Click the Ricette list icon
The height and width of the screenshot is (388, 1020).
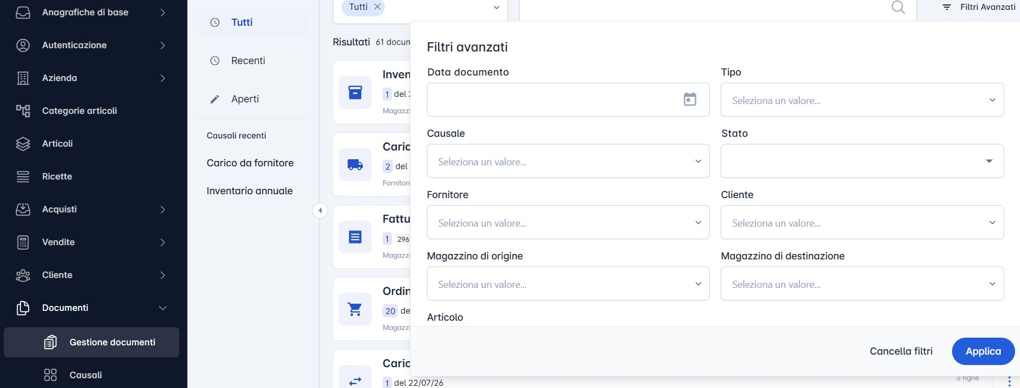pyautogui.click(x=23, y=176)
